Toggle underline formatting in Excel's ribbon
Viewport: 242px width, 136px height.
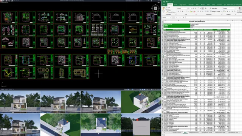pyautogui.click(x=182, y=11)
